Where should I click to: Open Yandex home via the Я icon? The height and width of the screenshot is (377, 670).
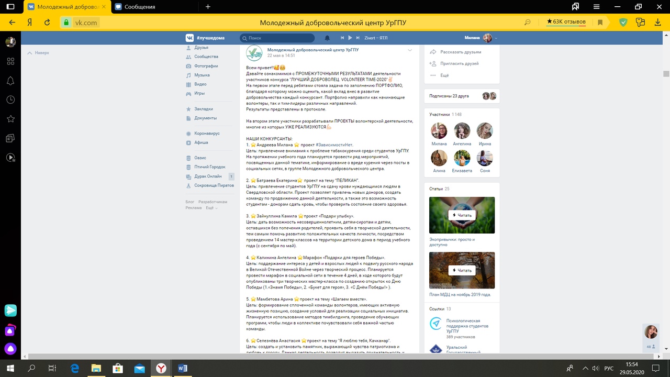tap(30, 23)
